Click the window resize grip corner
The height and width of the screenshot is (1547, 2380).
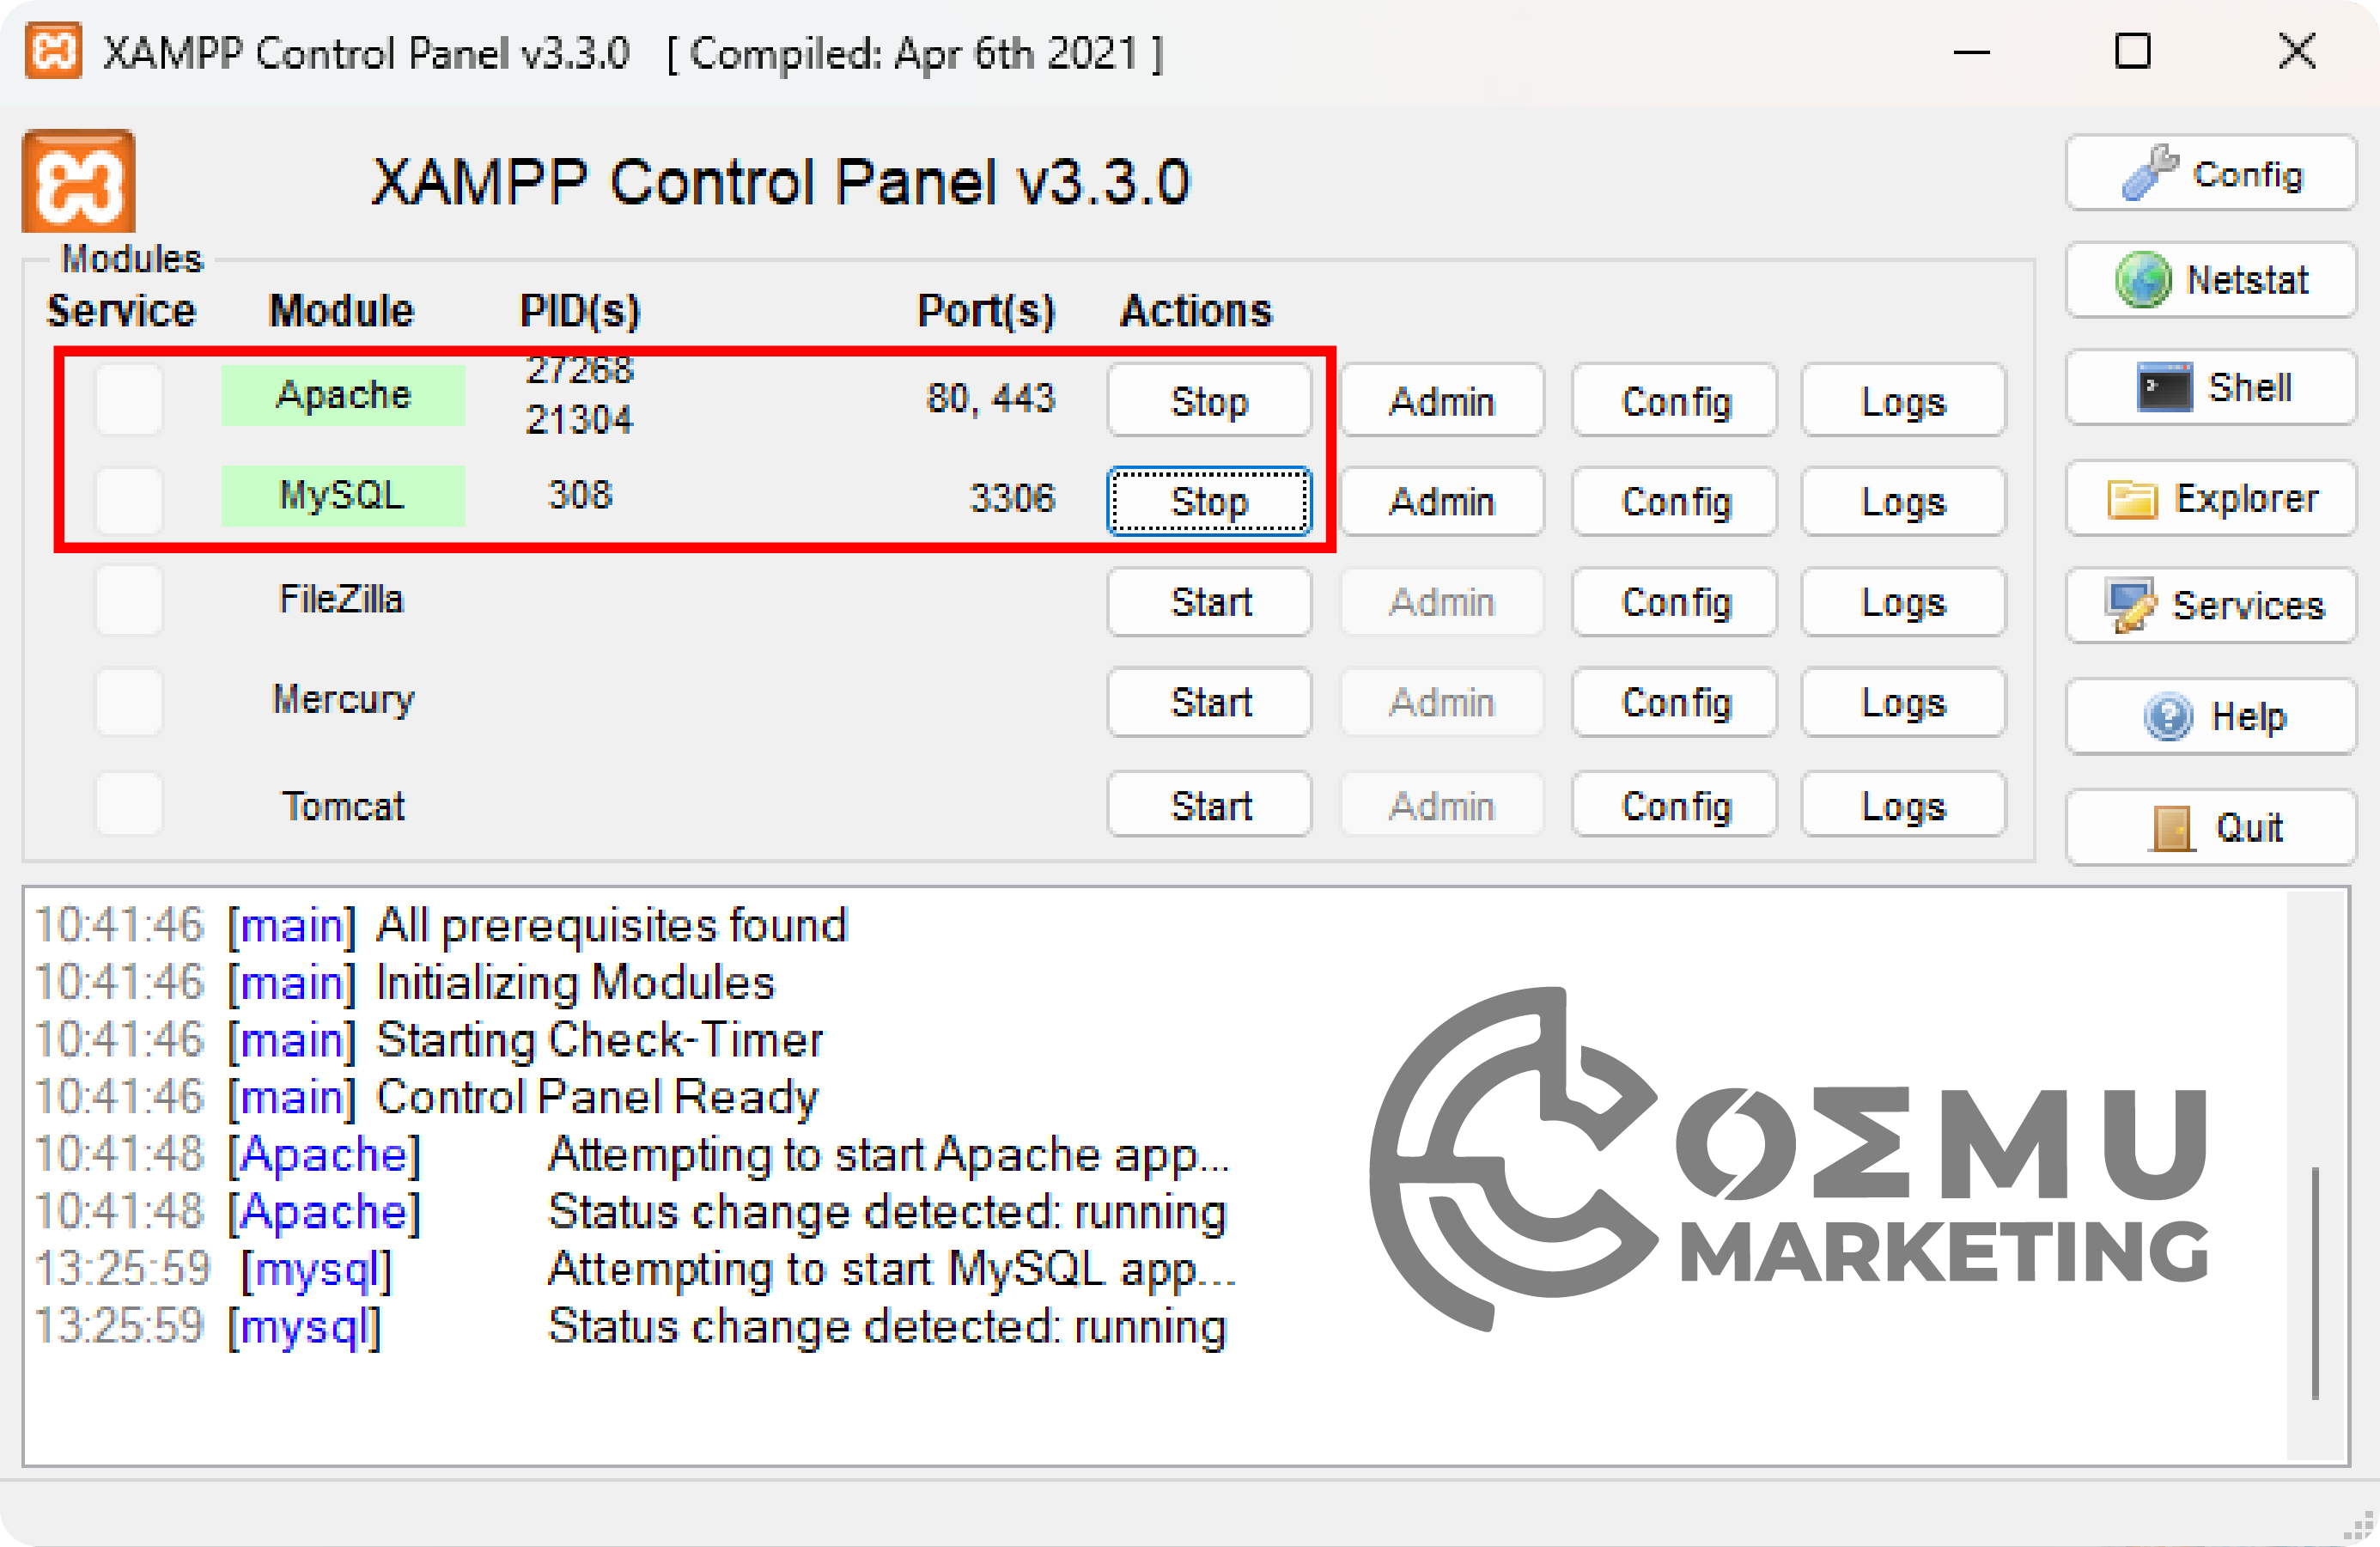[2360, 1527]
